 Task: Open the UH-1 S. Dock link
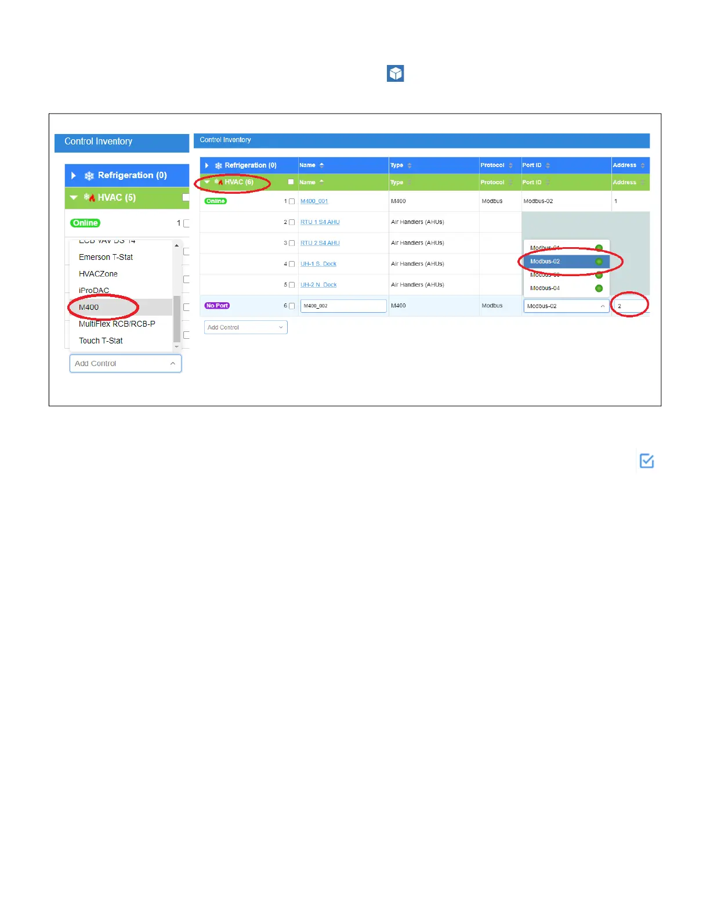point(318,264)
